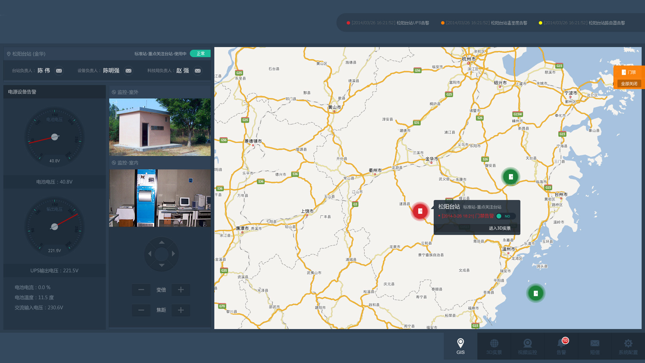Click 全部关闭 button
The width and height of the screenshot is (645, 363).
coord(629,84)
